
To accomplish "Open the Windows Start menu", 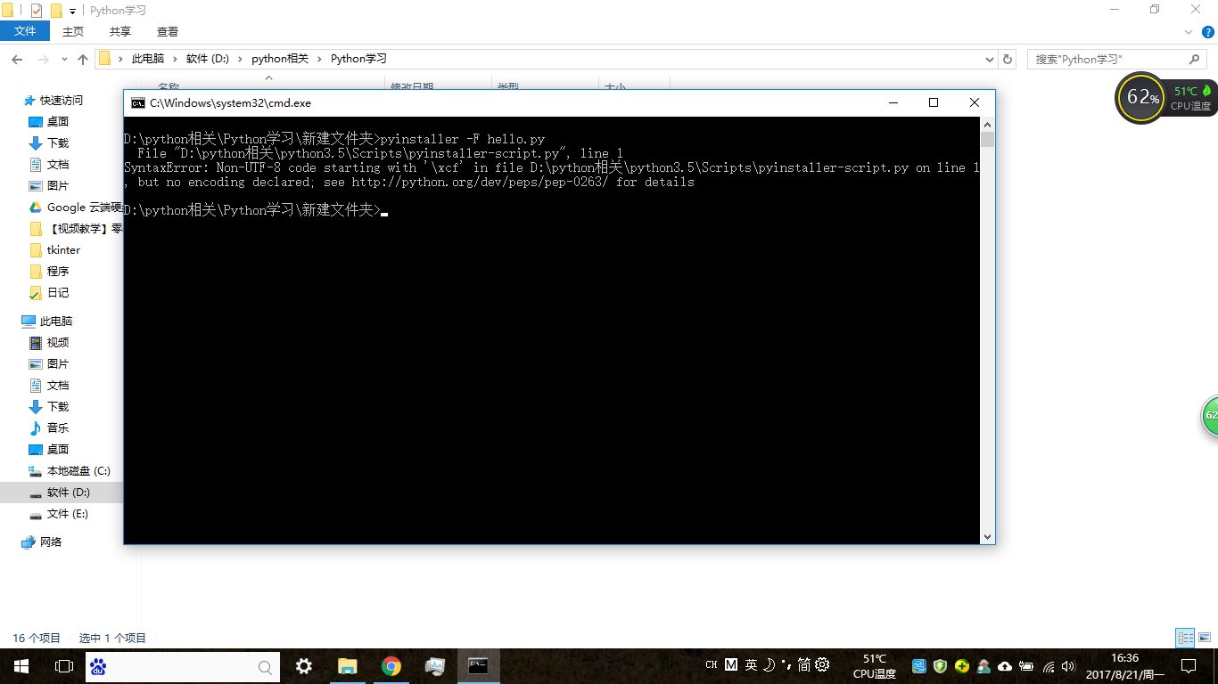I will coord(21,666).
